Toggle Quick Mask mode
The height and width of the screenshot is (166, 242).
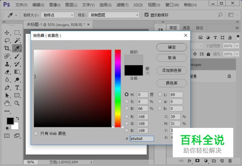coord(7,136)
